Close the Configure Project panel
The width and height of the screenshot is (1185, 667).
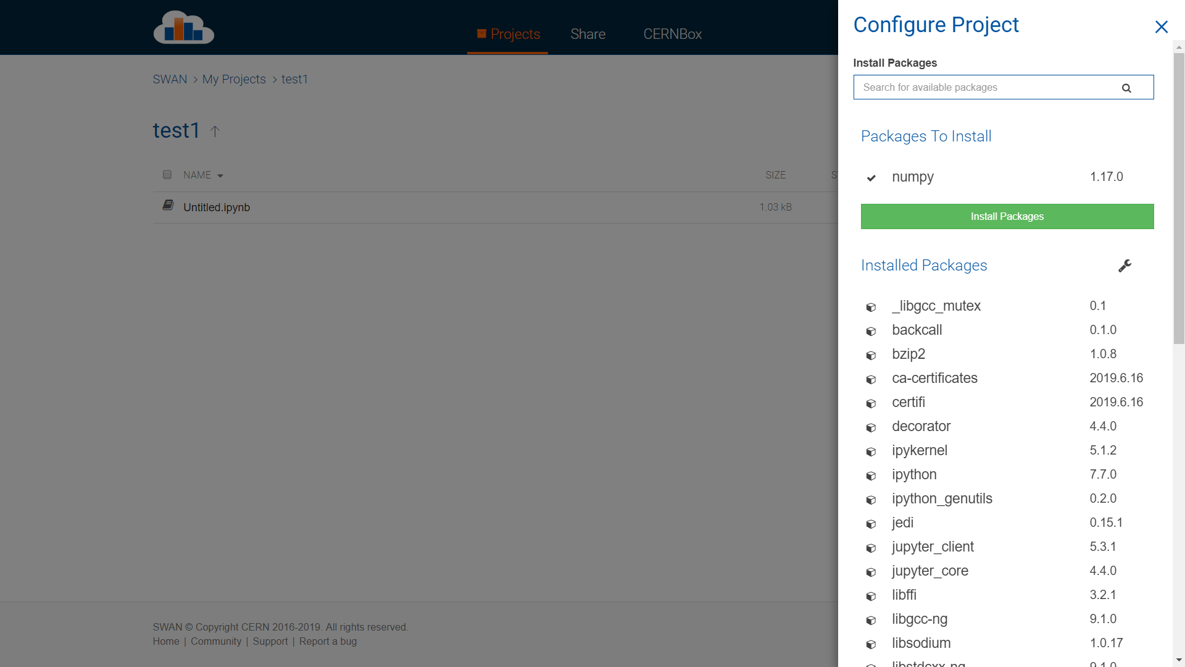1161,27
